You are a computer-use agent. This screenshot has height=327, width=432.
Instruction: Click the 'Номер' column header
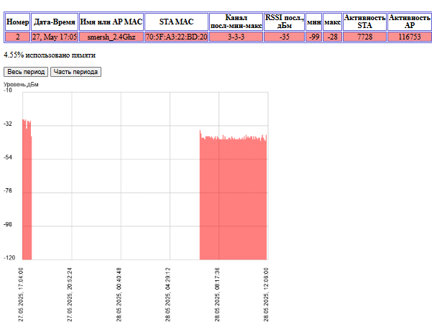click(x=17, y=22)
